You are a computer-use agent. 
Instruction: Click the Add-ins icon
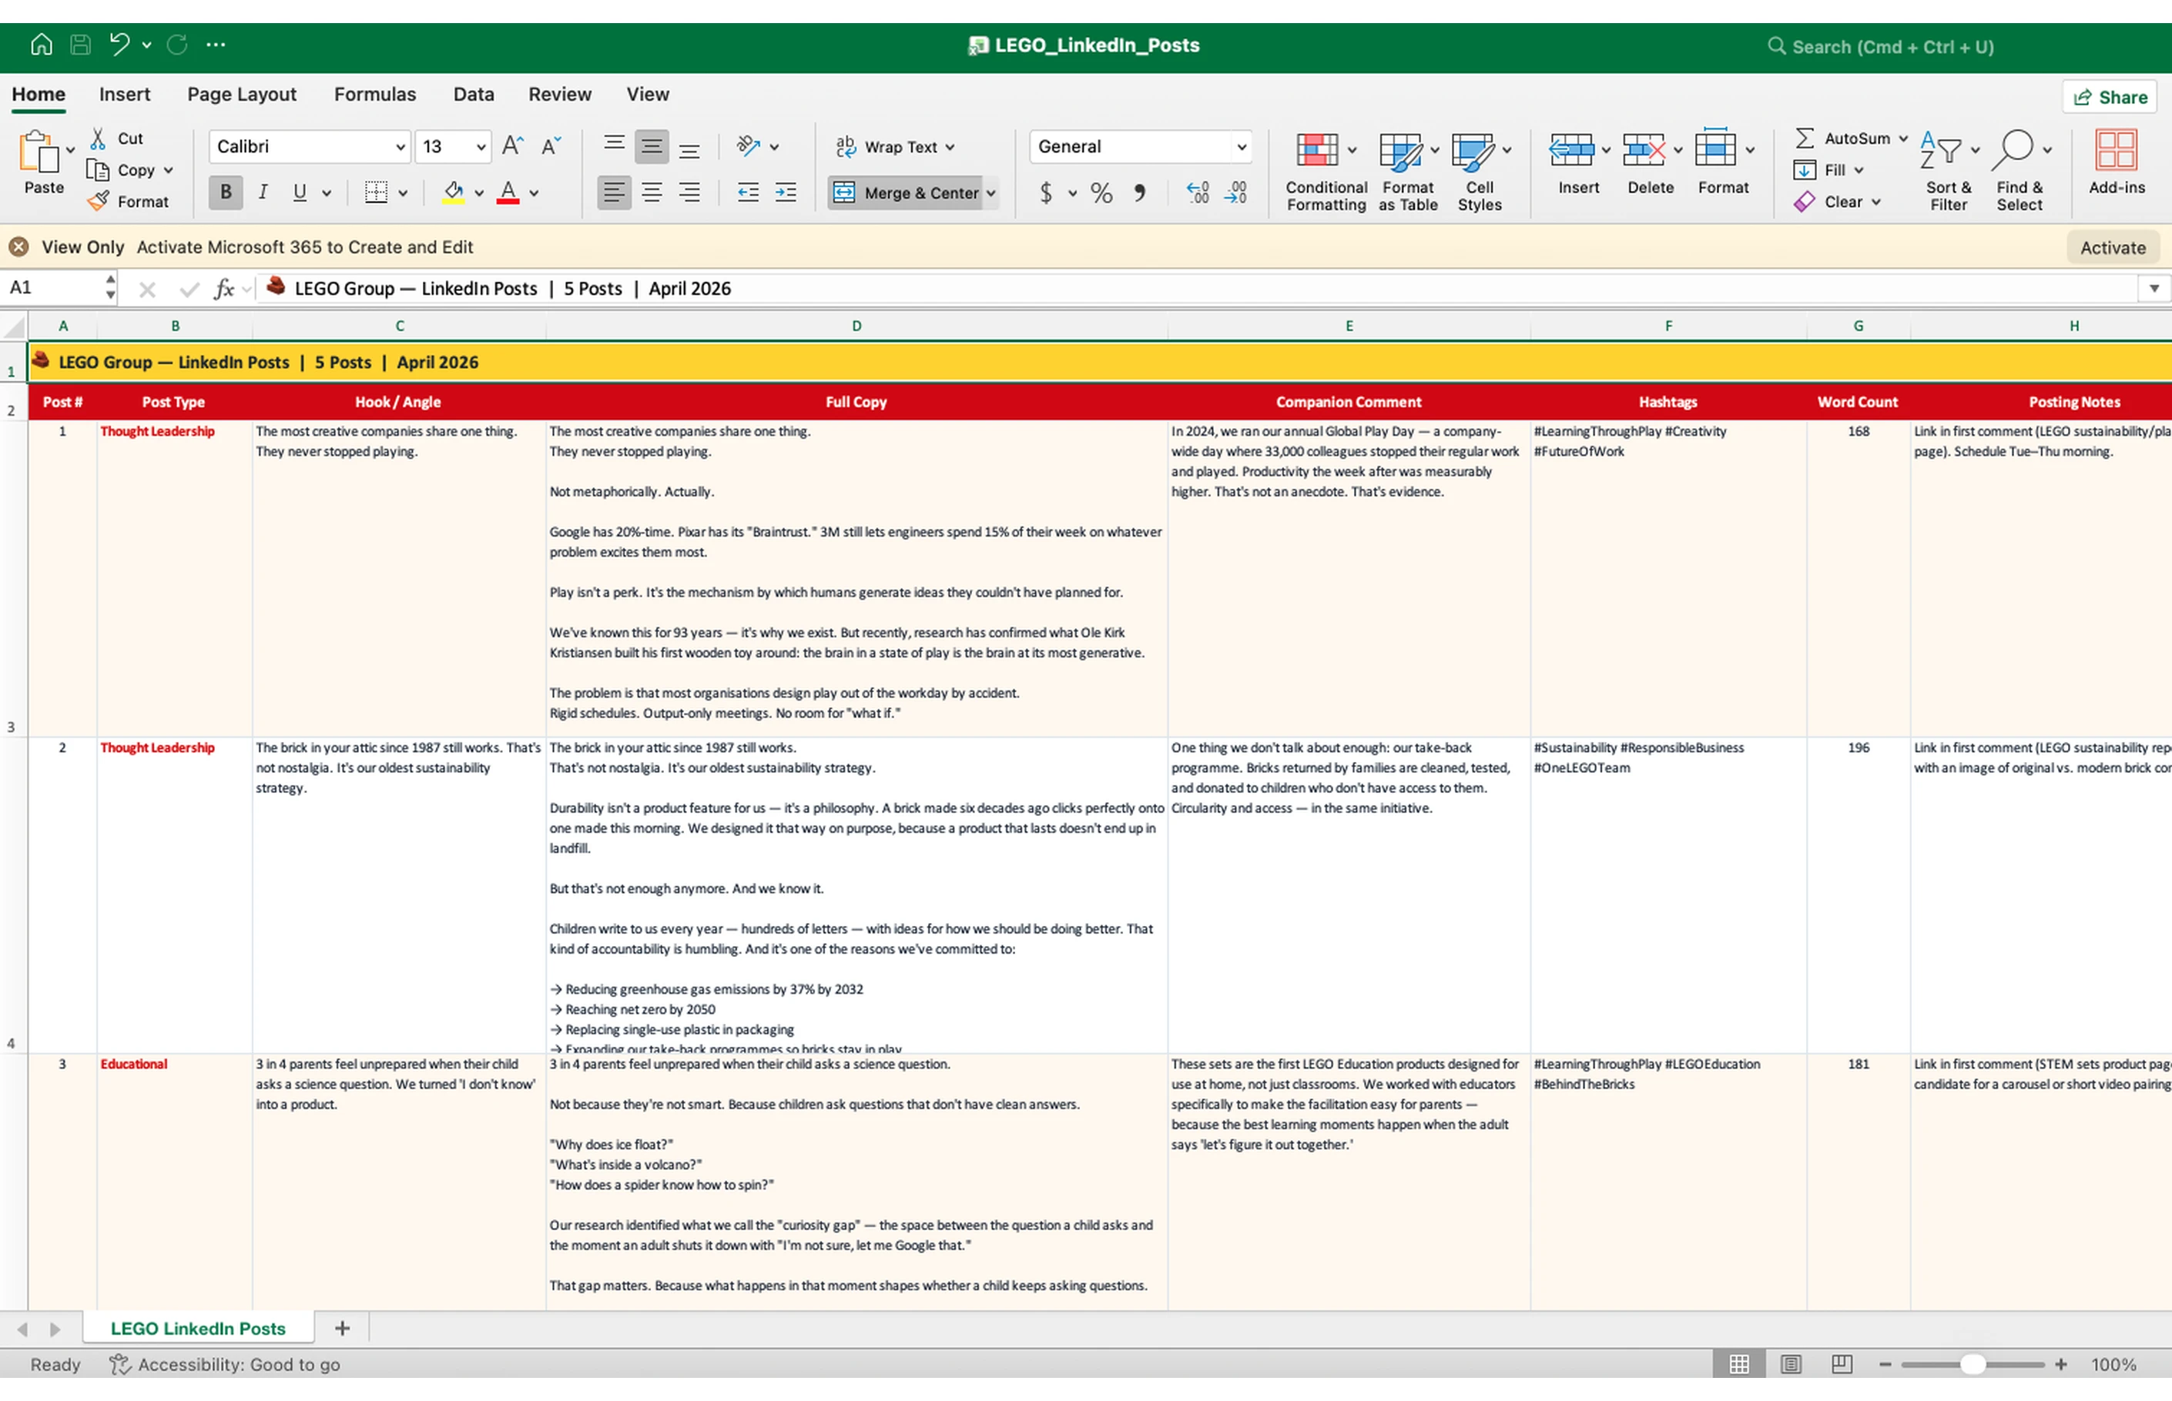(x=2116, y=151)
